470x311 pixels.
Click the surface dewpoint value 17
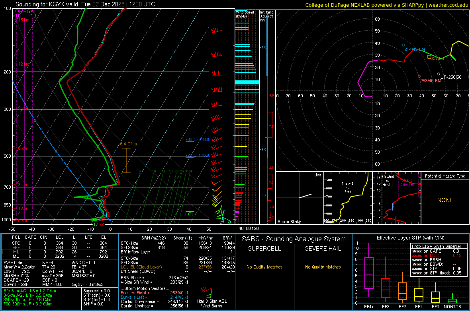(96, 224)
